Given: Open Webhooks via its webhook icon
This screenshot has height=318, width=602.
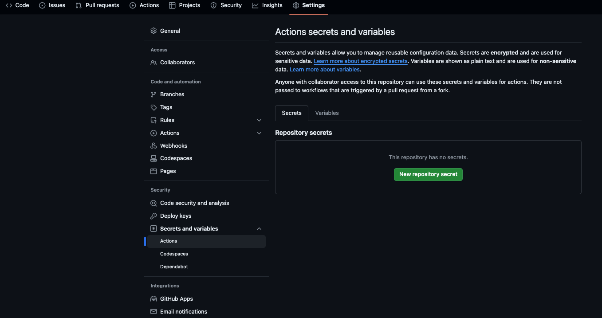Looking at the screenshot, I should coord(153,145).
